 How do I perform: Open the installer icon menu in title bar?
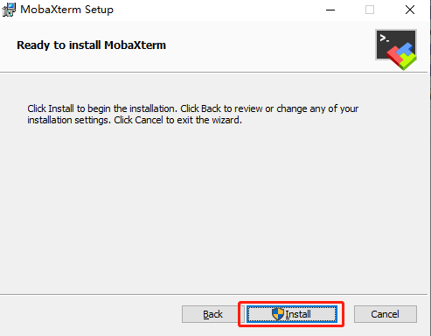pyautogui.click(x=9, y=10)
